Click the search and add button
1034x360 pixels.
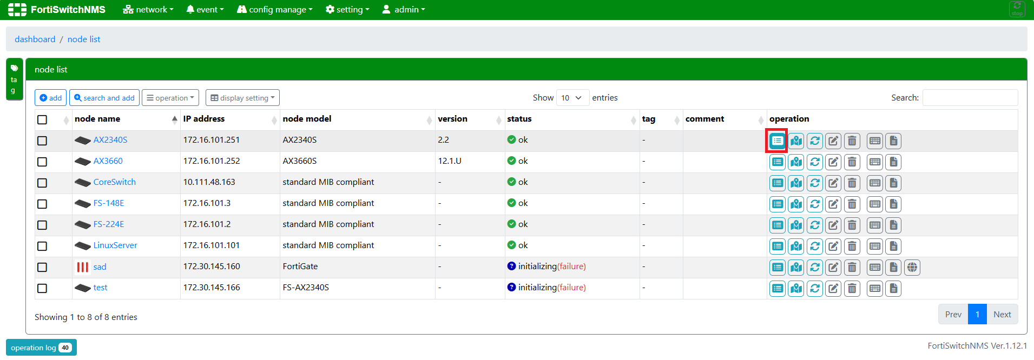tap(104, 98)
